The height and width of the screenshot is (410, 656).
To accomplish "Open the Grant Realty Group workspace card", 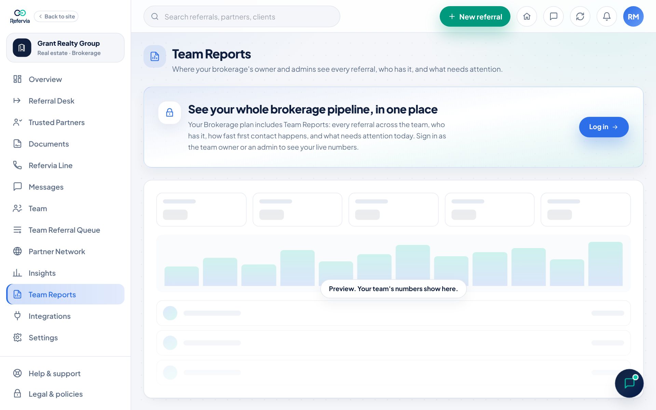I will click(65, 48).
